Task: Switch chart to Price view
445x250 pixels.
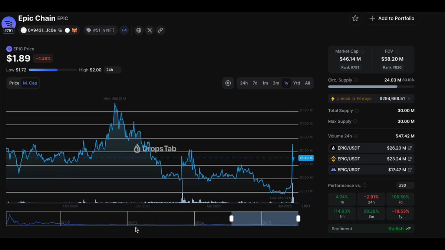Action: coord(14,83)
